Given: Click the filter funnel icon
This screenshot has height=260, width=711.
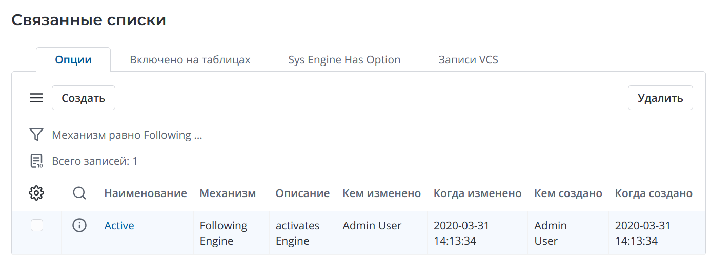Looking at the screenshot, I should (x=36, y=135).
